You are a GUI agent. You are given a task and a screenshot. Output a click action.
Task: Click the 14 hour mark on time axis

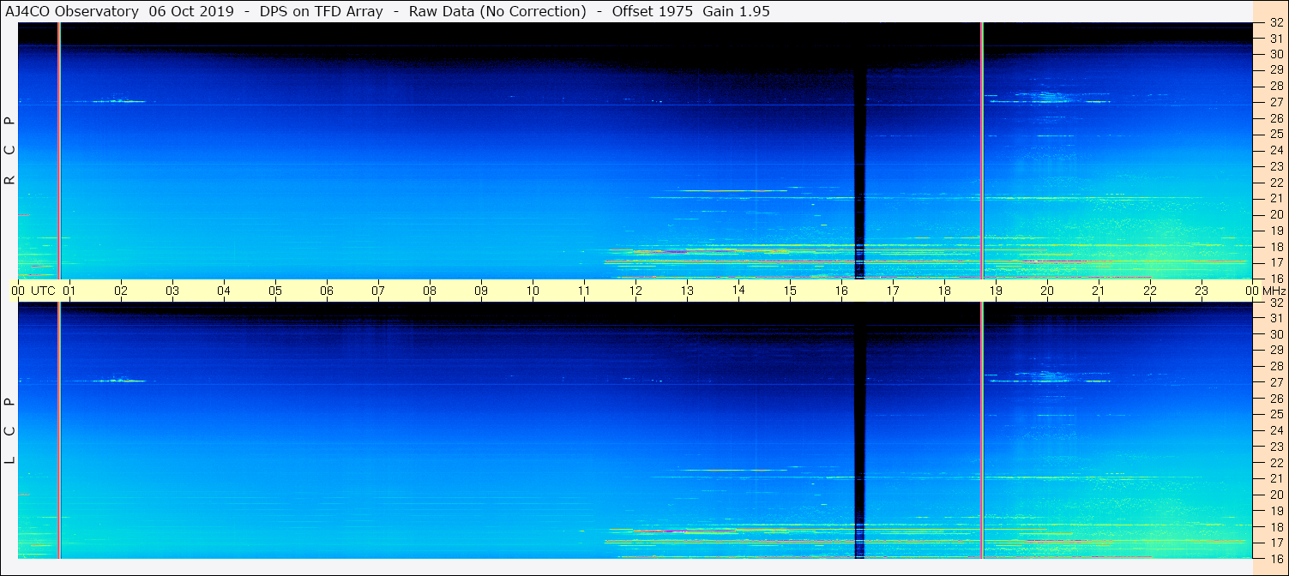[738, 291]
